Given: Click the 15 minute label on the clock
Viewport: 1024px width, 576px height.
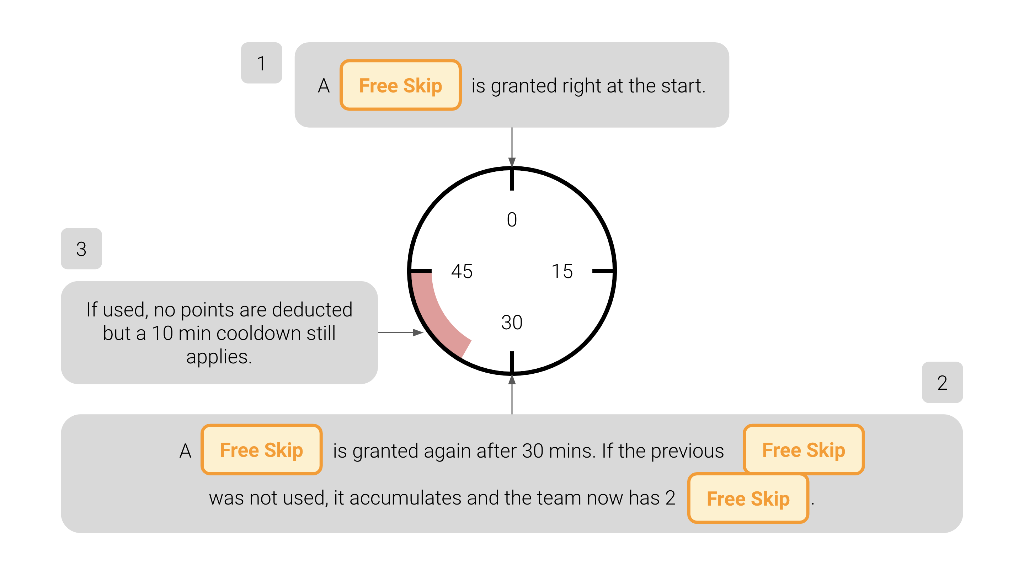Looking at the screenshot, I should pyautogui.click(x=562, y=271).
